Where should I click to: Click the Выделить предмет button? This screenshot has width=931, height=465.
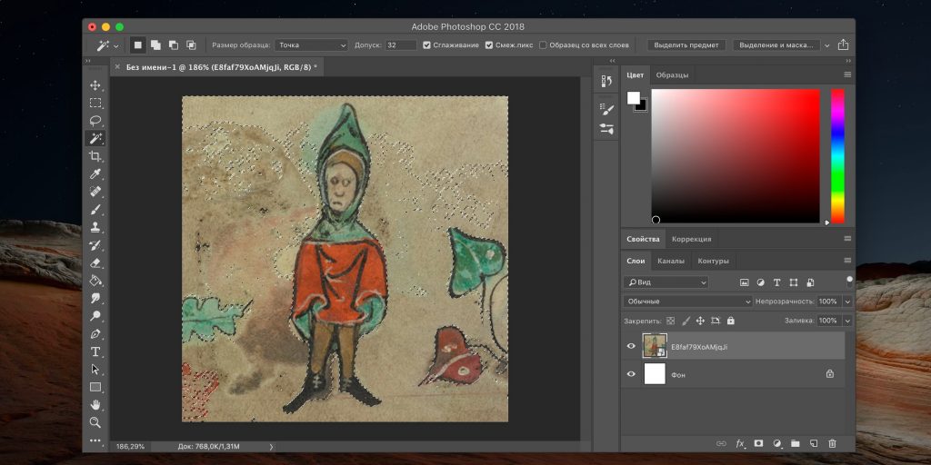pyautogui.click(x=686, y=45)
